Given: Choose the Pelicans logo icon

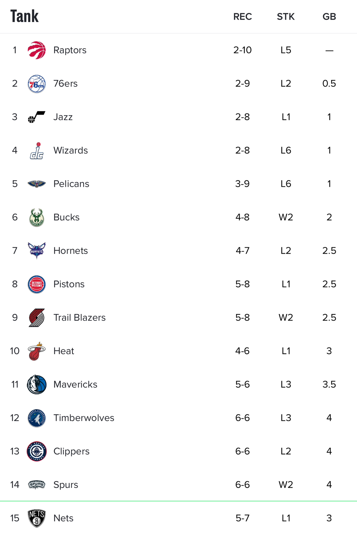Looking at the screenshot, I should (37, 184).
